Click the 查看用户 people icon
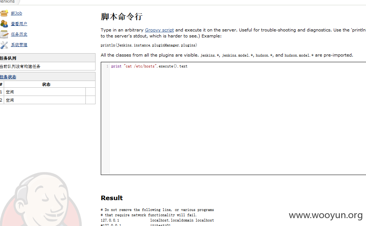The width and height of the screenshot is (366, 226). (4, 24)
